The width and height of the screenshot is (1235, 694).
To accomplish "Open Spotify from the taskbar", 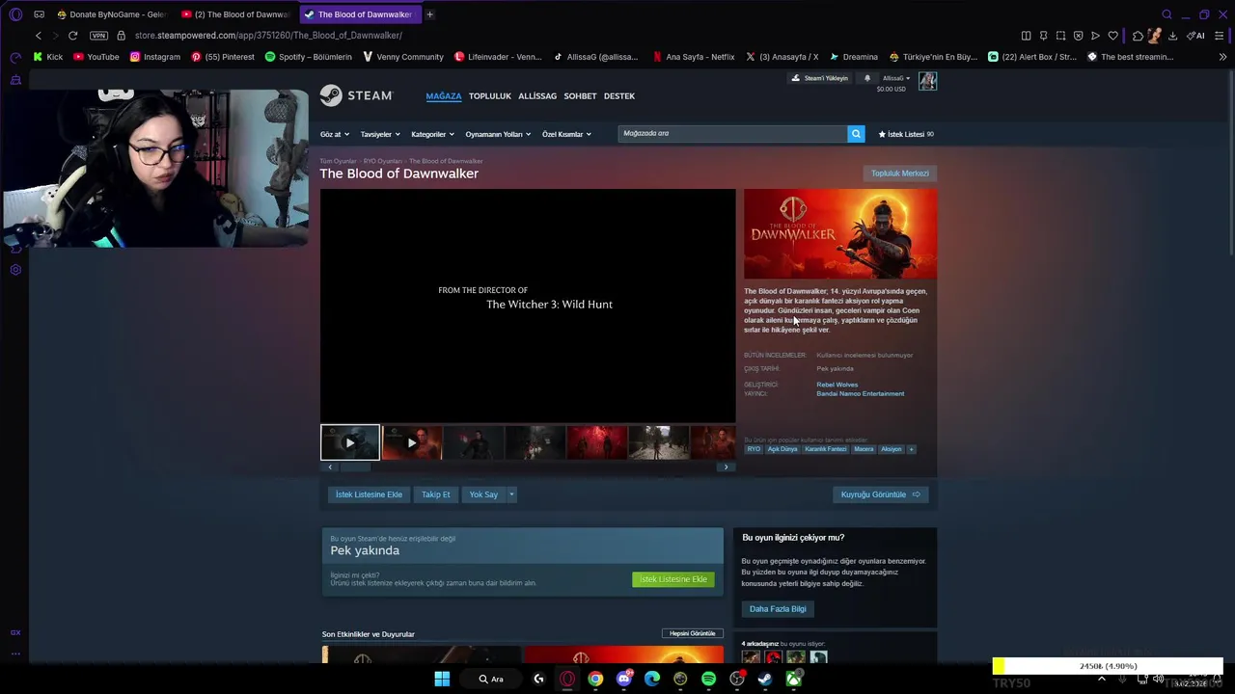I will [x=709, y=680].
